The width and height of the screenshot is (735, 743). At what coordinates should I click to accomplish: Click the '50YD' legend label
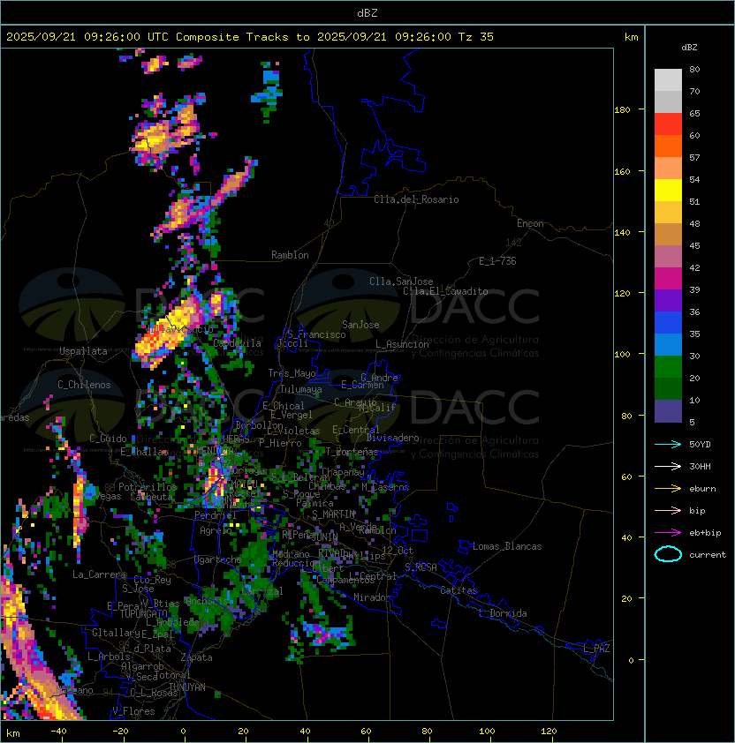pos(700,445)
